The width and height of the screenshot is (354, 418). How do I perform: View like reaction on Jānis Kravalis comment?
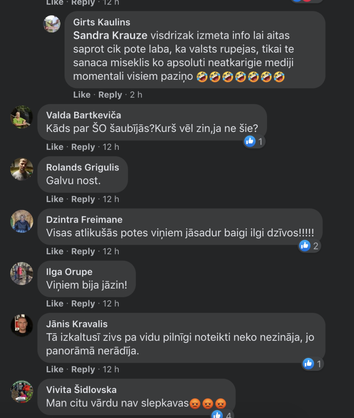tap(313, 364)
